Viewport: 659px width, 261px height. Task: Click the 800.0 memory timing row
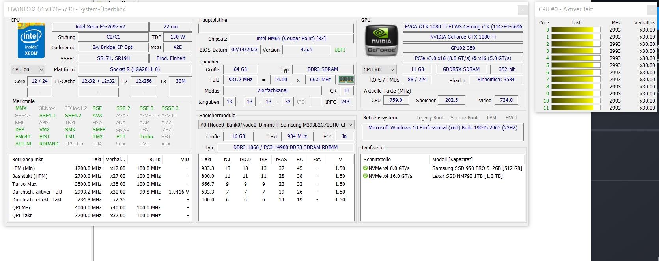(276, 176)
